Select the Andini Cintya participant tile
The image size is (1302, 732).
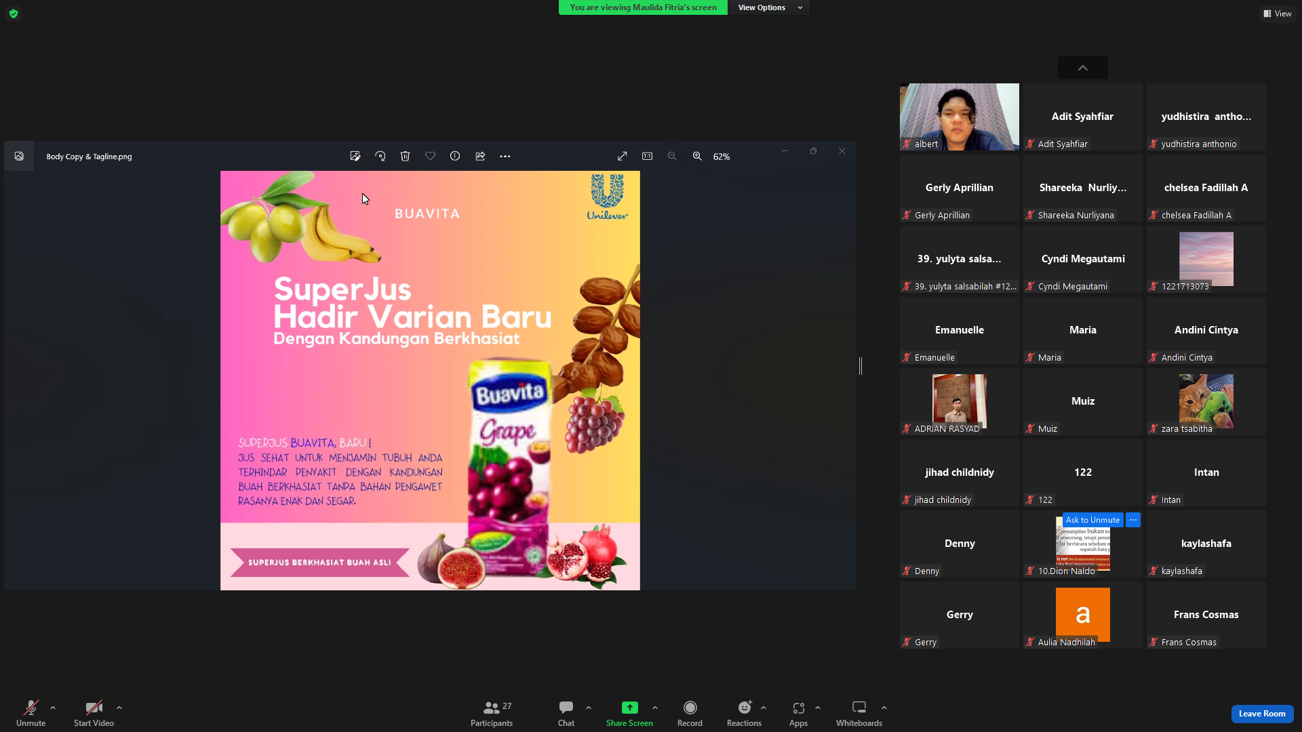[1206, 330]
